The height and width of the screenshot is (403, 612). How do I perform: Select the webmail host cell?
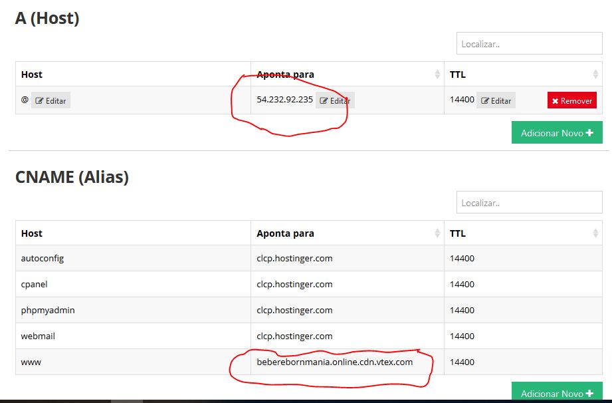tap(133, 336)
